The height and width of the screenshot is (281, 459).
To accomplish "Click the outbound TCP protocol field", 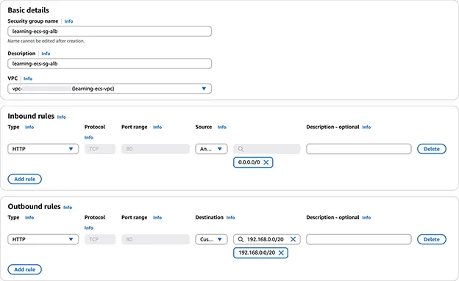I will point(100,239).
